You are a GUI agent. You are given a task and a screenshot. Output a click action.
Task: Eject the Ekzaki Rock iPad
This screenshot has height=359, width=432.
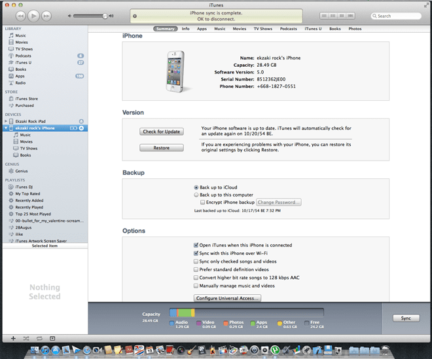point(81,121)
